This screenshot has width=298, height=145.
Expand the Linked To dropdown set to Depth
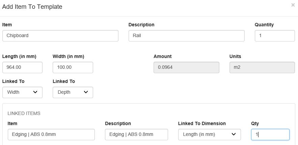(73, 92)
